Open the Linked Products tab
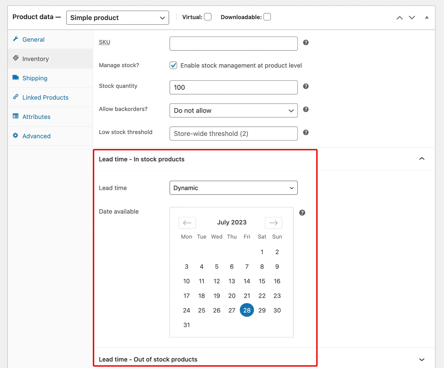The height and width of the screenshot is (368, 444). (45, 97)
